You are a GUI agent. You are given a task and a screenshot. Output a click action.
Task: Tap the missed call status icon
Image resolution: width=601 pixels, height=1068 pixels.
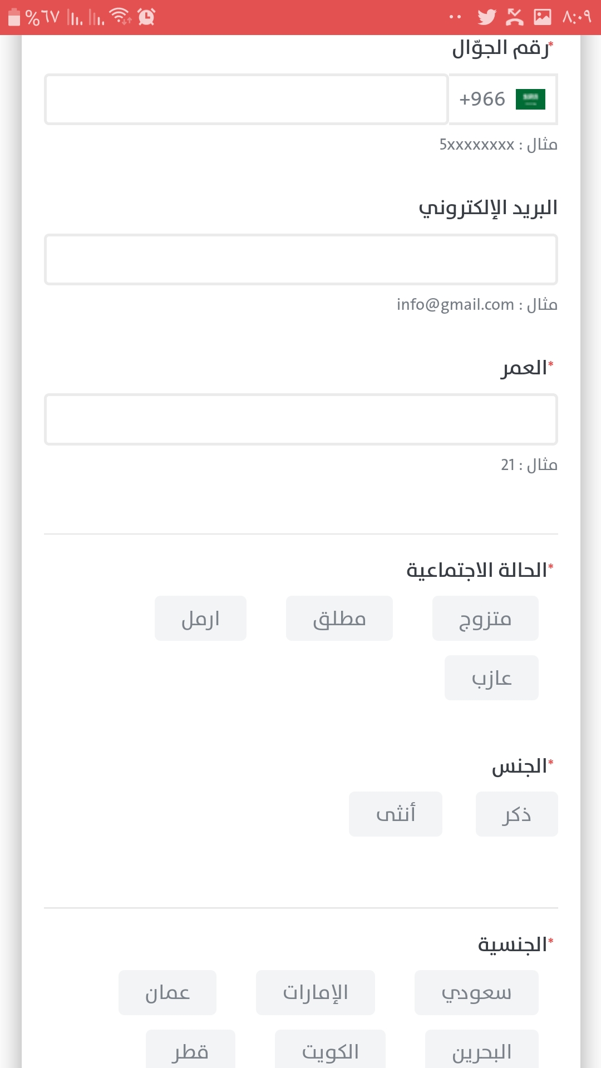coord(515,17)
